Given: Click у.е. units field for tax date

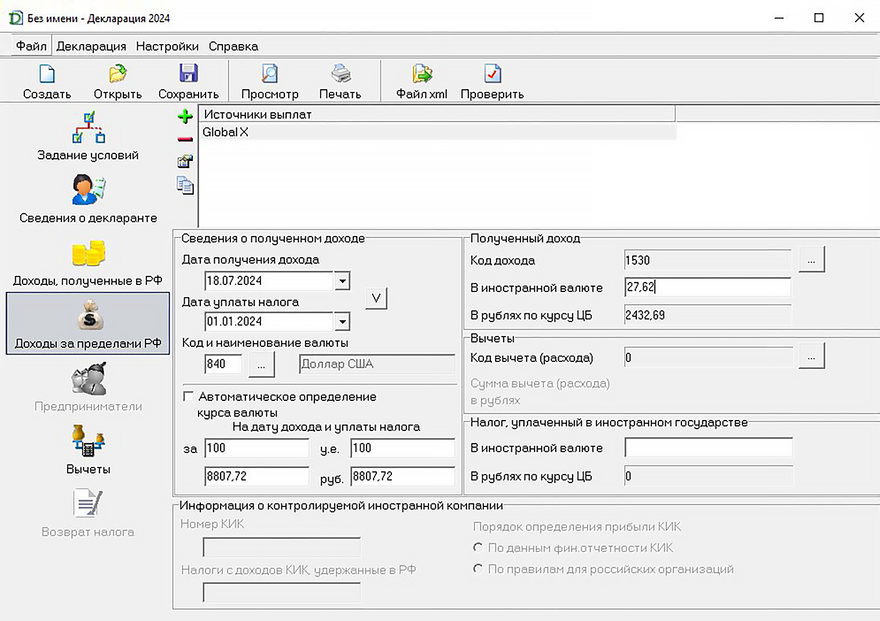Looking at the screenshot, I should [403, 448].
